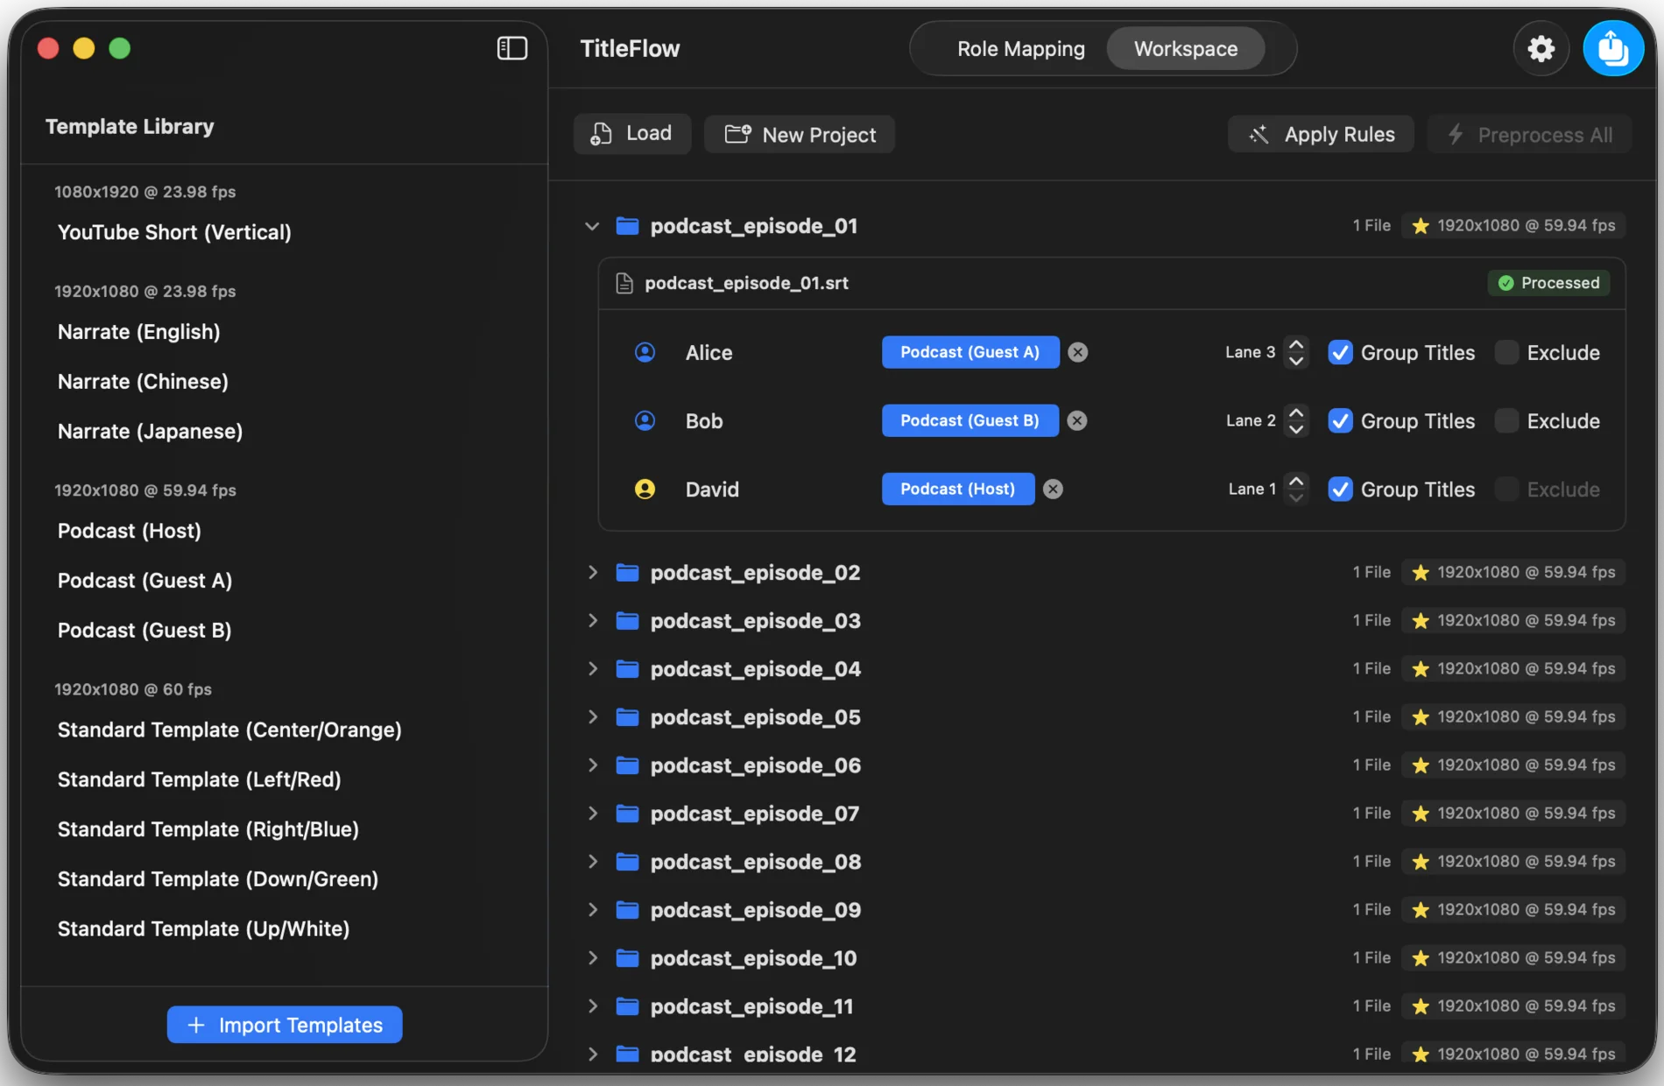
Task: Click star icon for podcast_episode_06
Action: pos(1421,765)
